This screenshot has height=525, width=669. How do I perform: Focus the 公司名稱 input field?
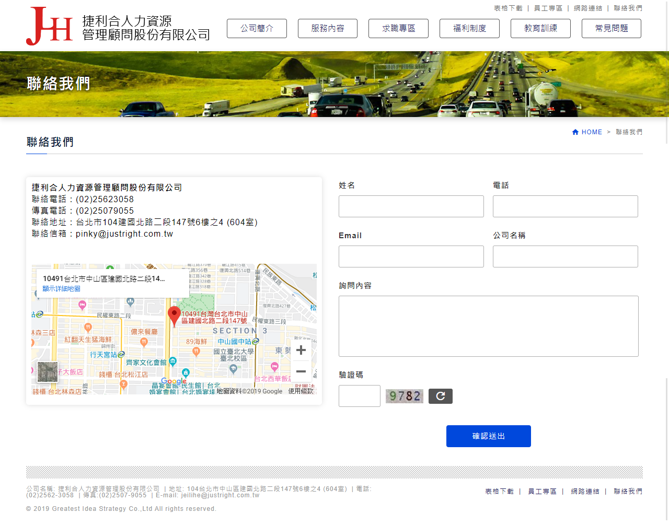coord(566,256)
